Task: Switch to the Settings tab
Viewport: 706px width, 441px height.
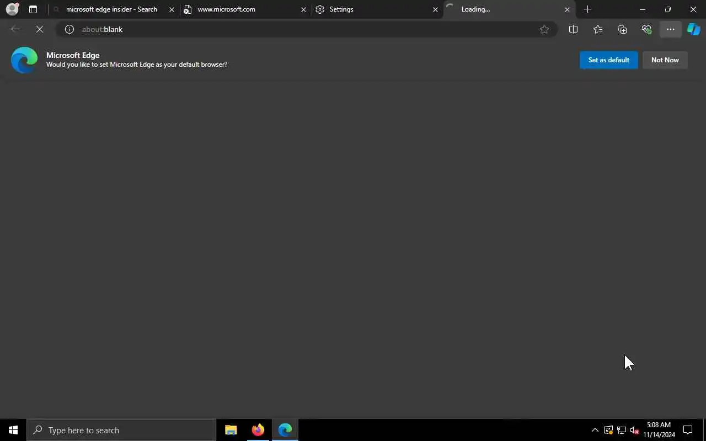Action: pyautogui.click(x=377, y=9)
